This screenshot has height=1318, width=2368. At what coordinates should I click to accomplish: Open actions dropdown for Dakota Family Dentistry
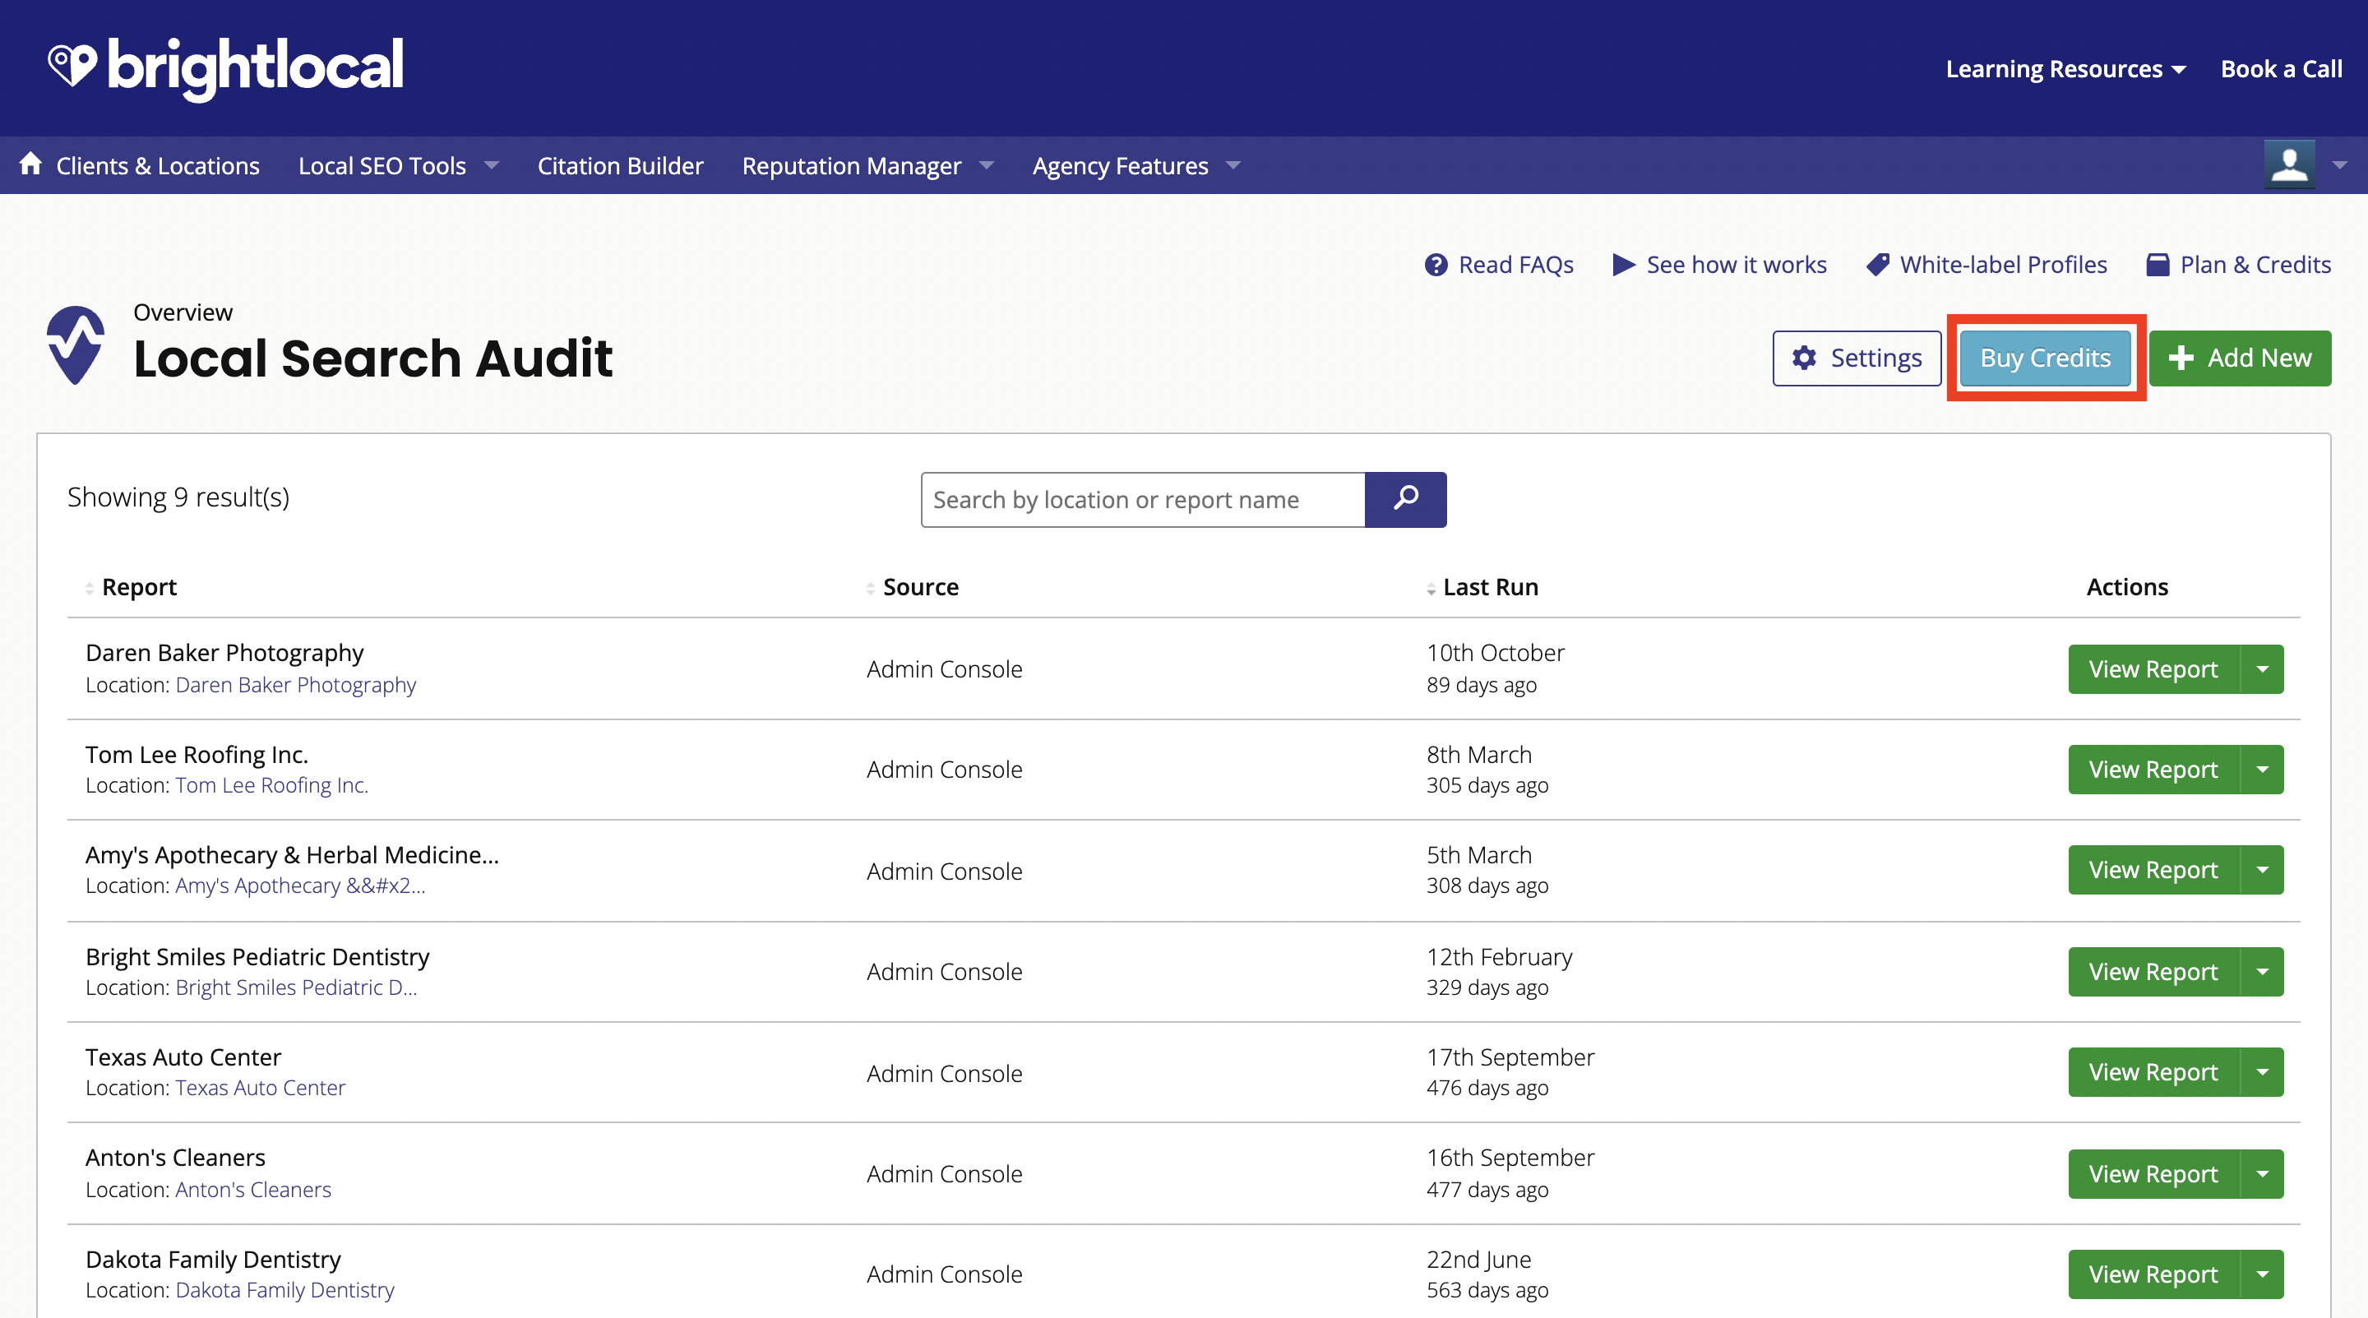[2262, 1274]
